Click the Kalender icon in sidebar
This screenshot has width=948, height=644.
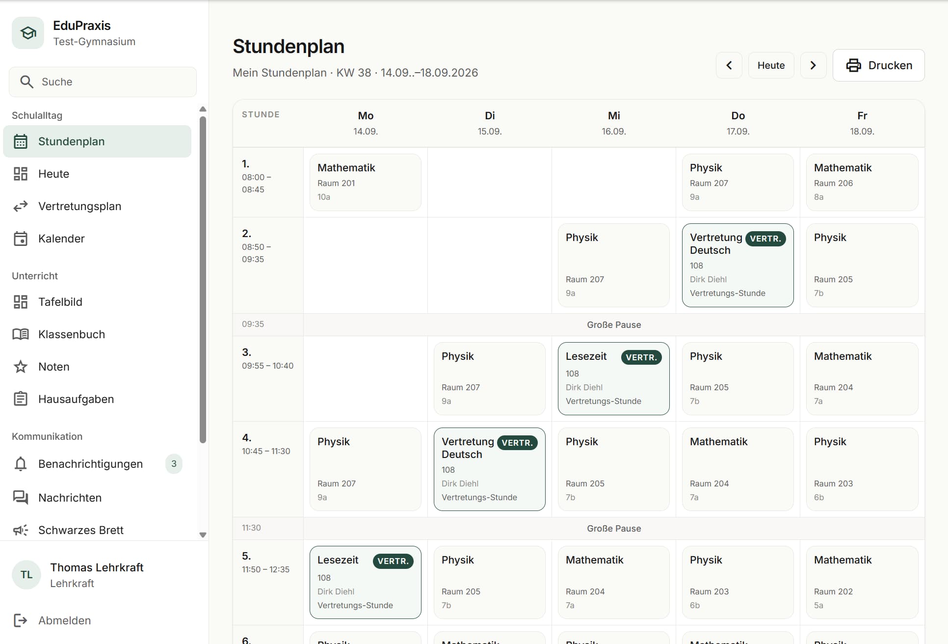21,239
